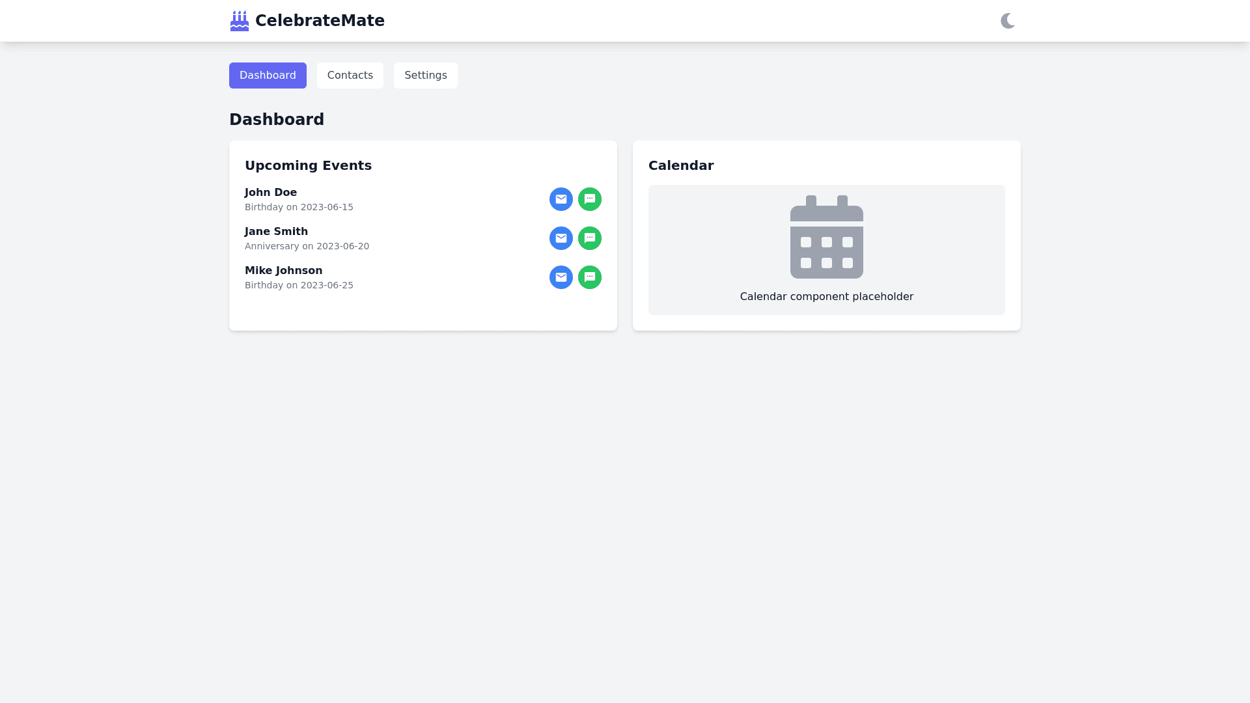Click the CelebrateMate cake logo icon
This screenshot has height=703, width=1250.
click(240, 21)
